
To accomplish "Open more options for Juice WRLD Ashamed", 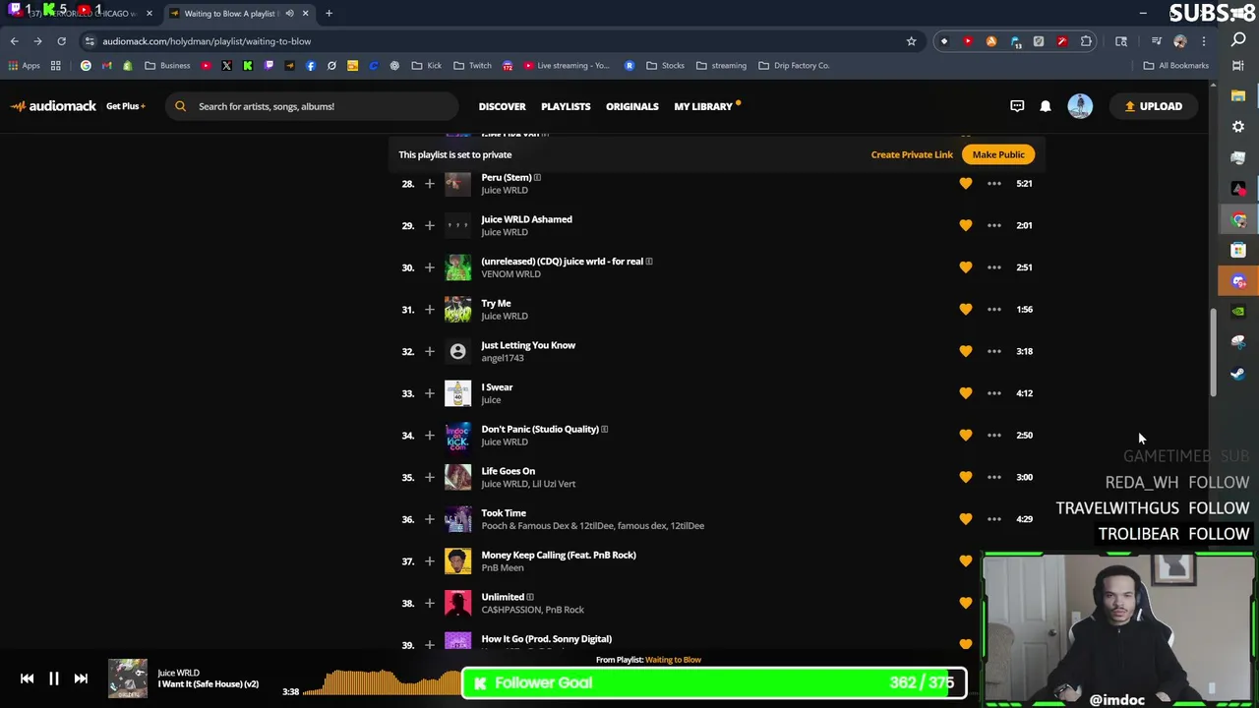I will click(994, 225).
